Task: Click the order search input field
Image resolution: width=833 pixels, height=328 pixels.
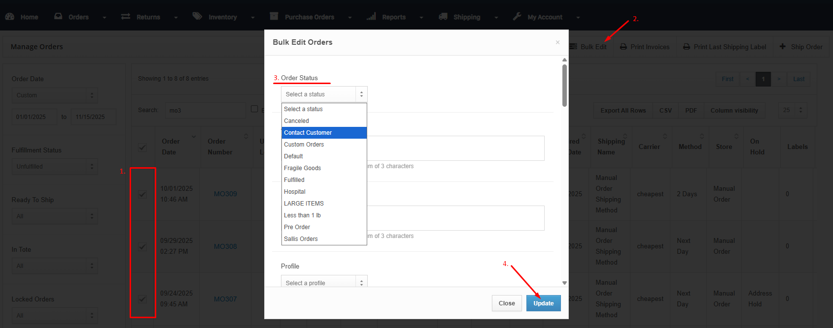Action: 205,111
